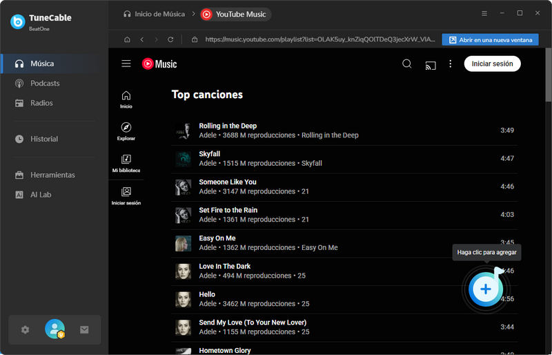Click the Rolling in the Deep thumbnail

coord(183,131)
